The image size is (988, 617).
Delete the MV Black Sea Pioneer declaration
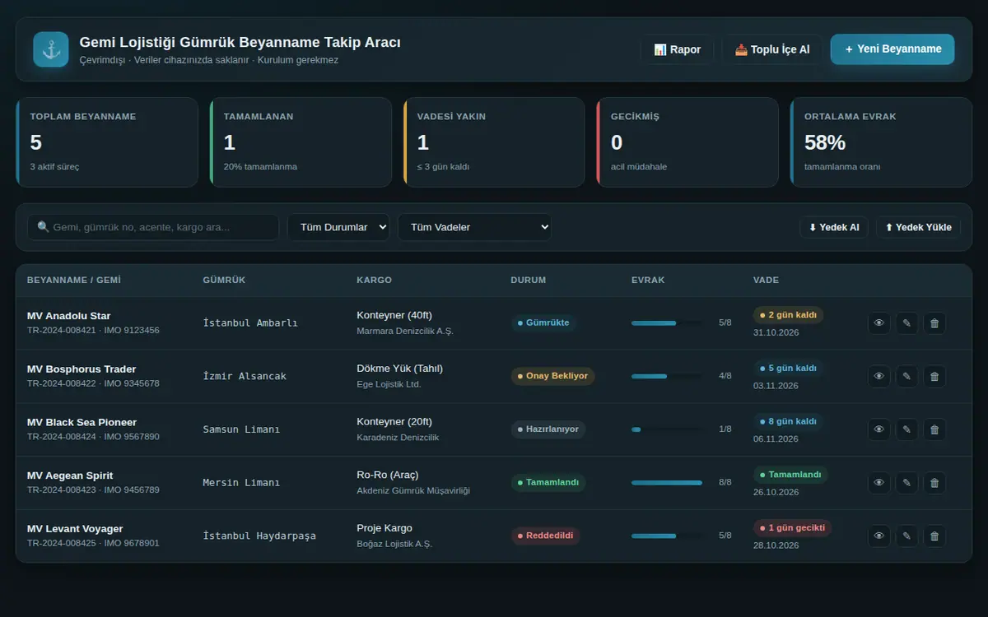coord(934,429)
